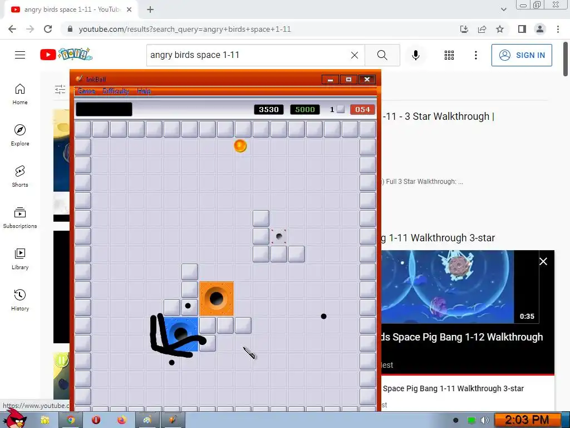Click the Pig Bang 1-12 Walkthrough miniplayer title

point(461,337)
